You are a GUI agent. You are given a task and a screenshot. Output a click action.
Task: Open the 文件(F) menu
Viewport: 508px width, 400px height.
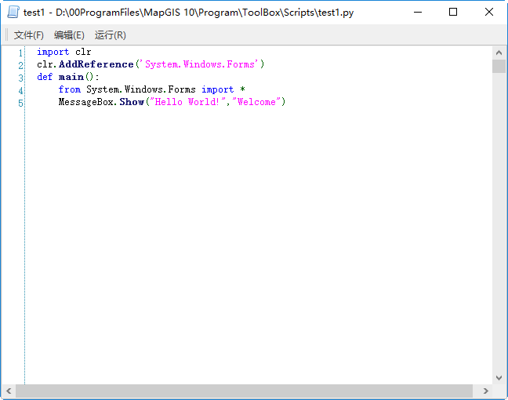tap(28, 35)
